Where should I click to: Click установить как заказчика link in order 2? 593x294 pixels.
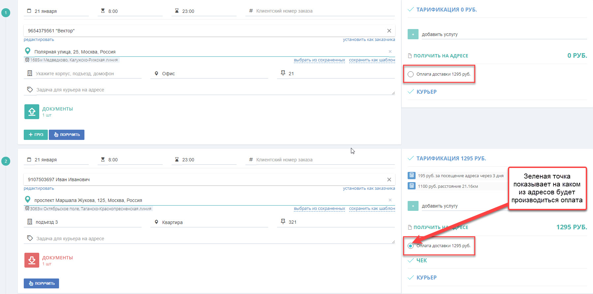coord(369,188)
